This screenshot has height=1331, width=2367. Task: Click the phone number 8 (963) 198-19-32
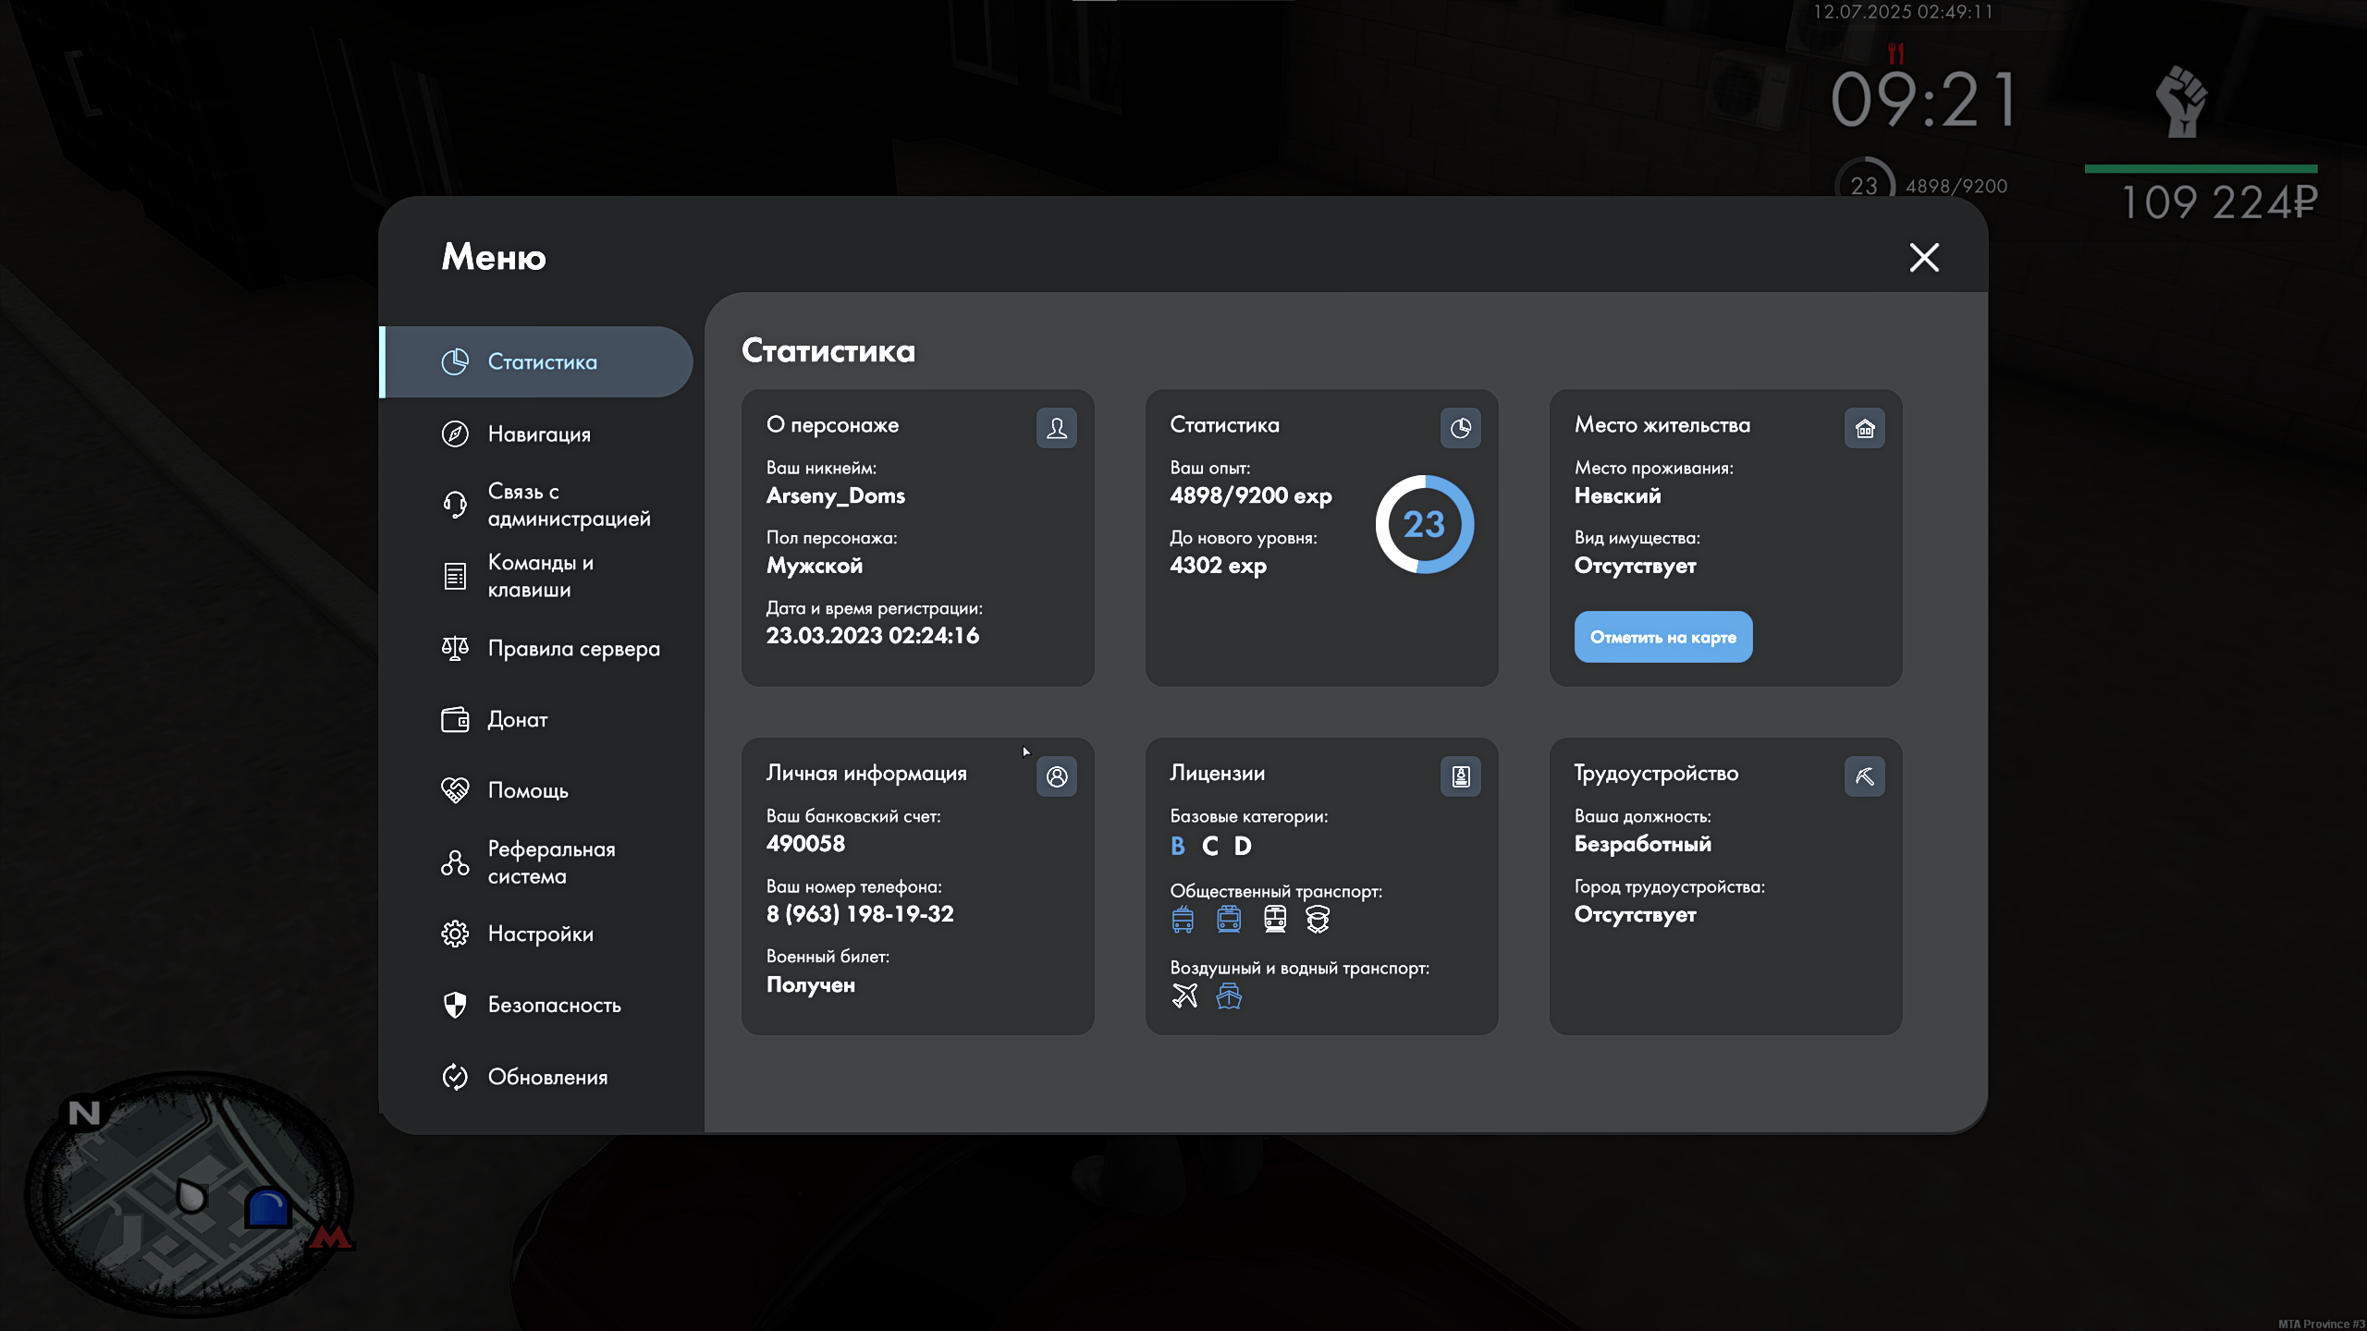[x=860, y=914]
